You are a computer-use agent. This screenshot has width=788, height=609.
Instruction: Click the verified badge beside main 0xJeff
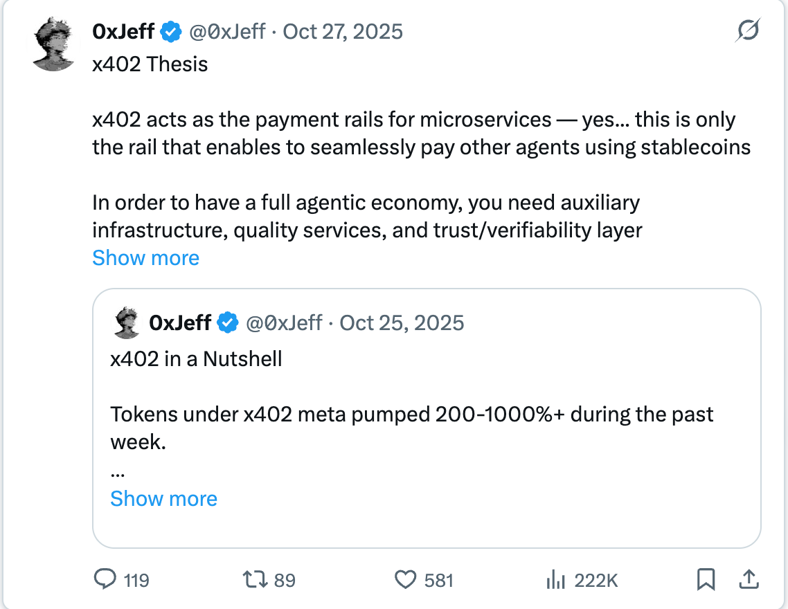click(x=171, y=32)
